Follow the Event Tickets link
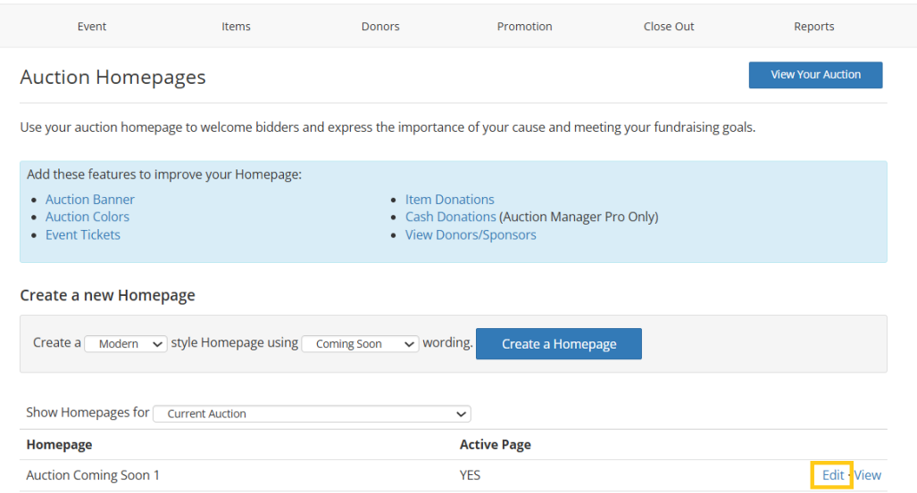Image resolution: width=917 pixels, height=493 pixels. click(x=82, y=234)
